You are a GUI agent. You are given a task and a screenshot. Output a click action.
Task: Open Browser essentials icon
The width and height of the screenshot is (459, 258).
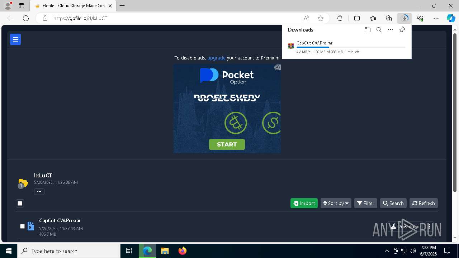pyautogui.click(x=420, y=18)
